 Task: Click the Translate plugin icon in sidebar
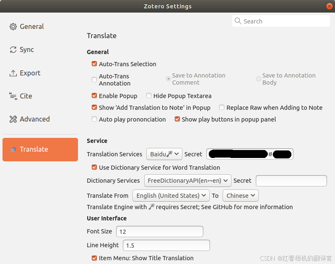click(13, 150)
